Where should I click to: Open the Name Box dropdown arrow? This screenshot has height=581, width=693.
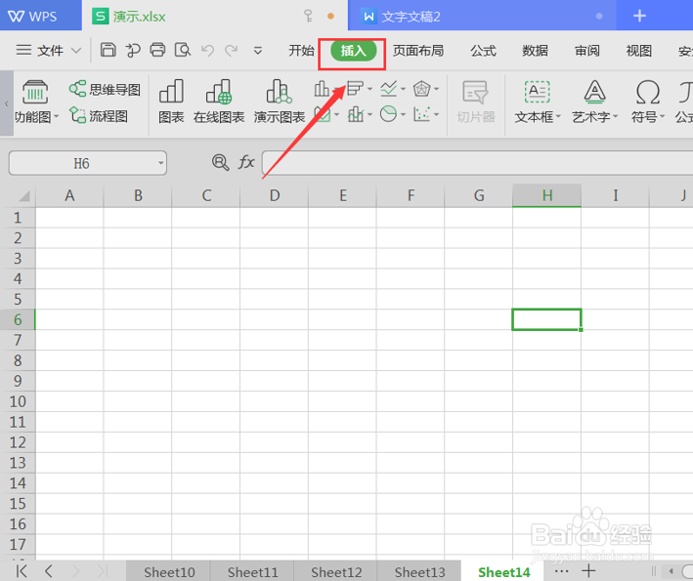tap(161, 163)
